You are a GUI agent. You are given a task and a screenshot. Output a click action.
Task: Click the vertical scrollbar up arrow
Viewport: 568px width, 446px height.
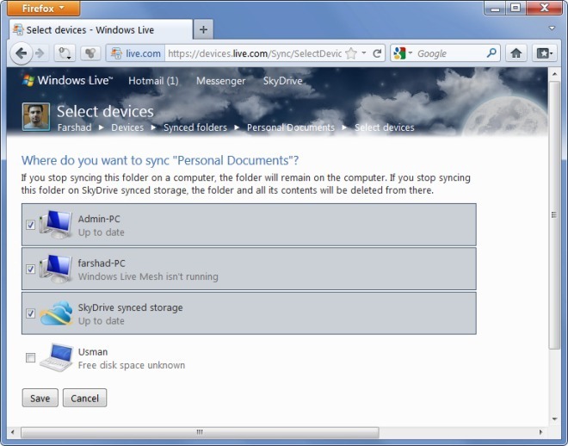[x=554, y=74]
